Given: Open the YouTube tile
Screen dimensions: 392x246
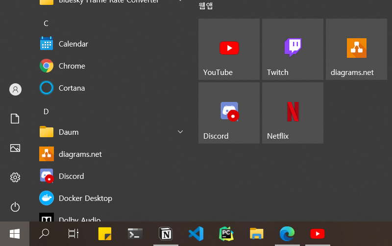Looking at the screenshot, I should click(229, 49).
